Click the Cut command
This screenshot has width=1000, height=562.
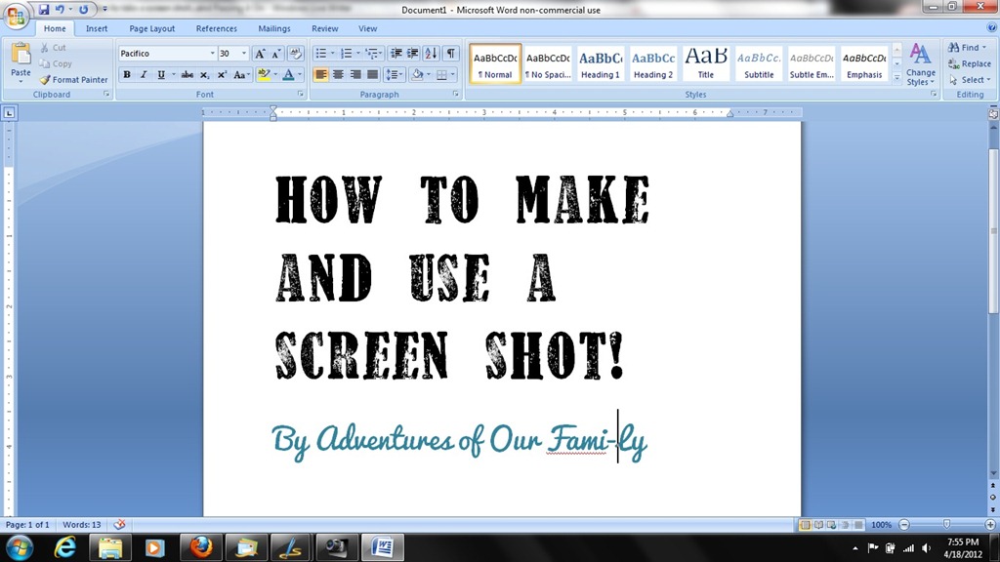[53, 47]
